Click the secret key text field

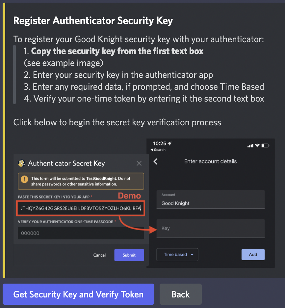point(81,208)
